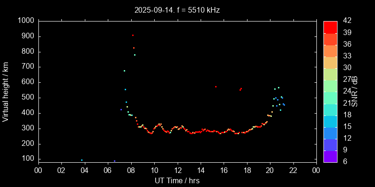Screen dimensions: 375x187
Task: Select the red 39-42 dB colorbar segment
Action: point(330,27)
